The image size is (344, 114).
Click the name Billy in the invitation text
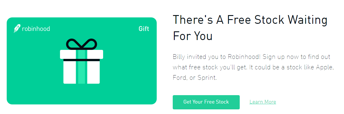click(179, 57)
